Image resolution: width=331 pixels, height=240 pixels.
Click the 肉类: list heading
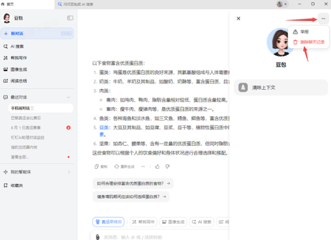pyautogui.click(x=105, y=91)
